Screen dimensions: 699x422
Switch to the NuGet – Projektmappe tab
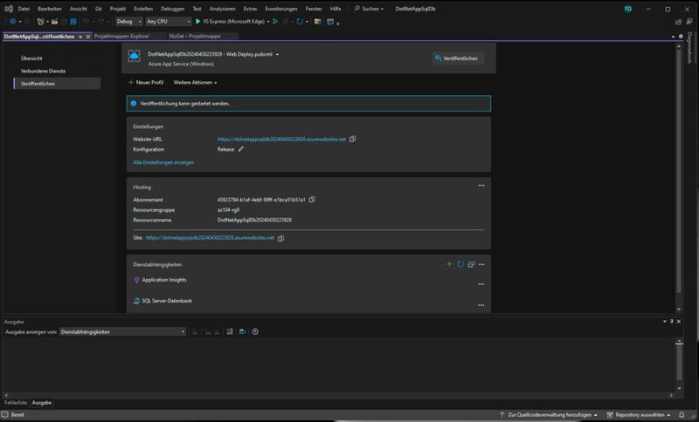pyautogui.click(x=195, y=37)
